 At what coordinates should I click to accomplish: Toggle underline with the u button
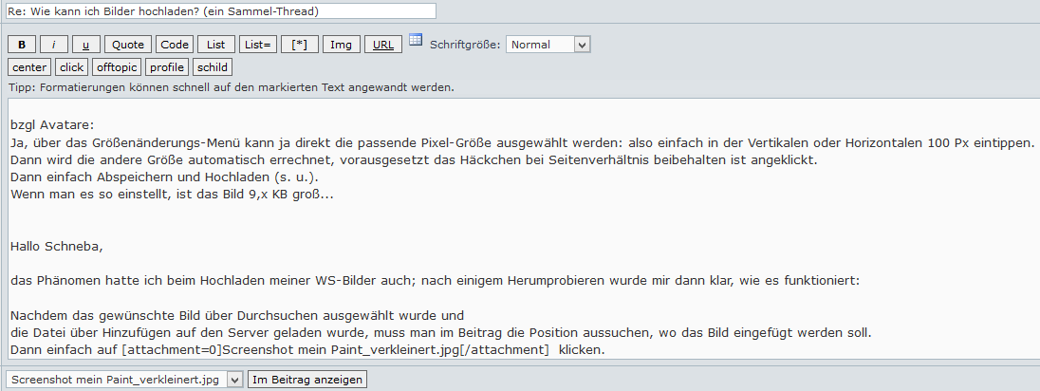[x=86, y=45]
